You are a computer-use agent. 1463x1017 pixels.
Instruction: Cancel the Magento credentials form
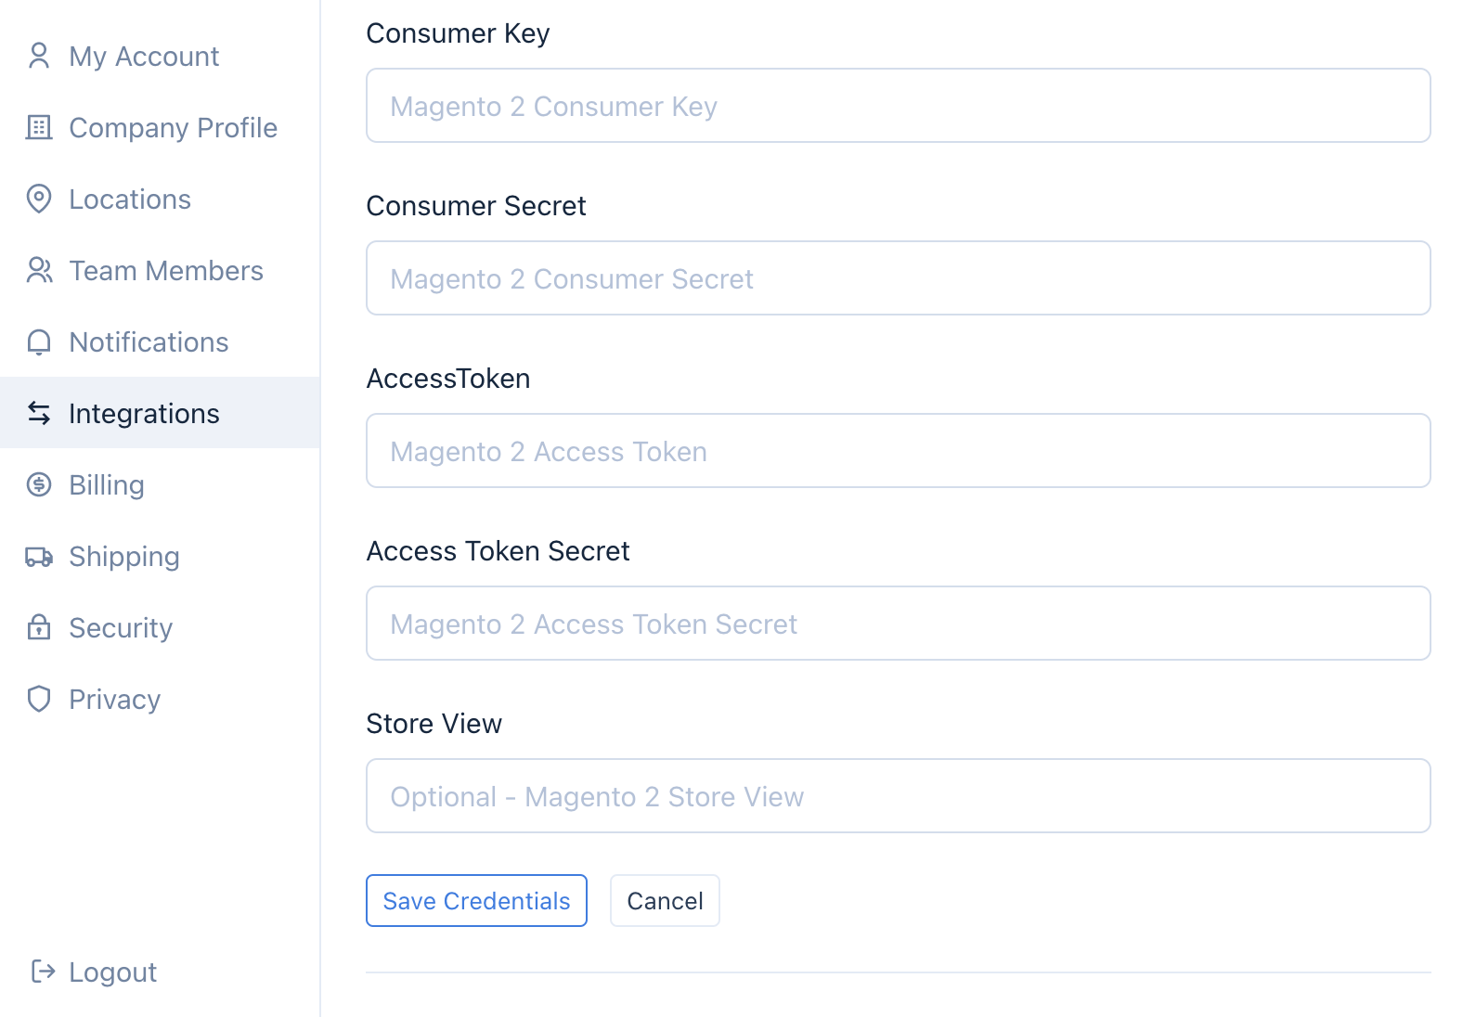point(665,901)
